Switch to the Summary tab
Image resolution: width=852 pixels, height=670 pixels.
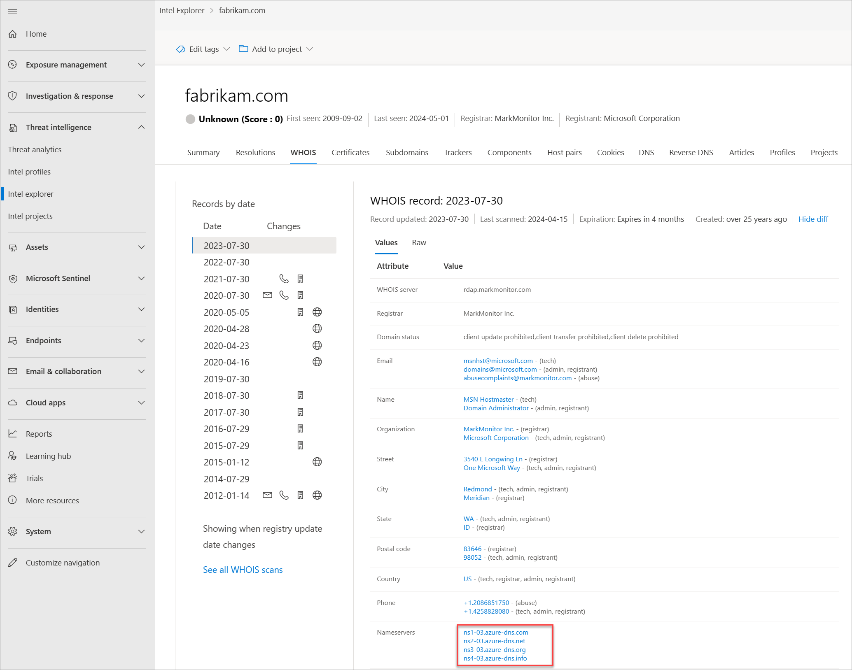click(203, 152)
